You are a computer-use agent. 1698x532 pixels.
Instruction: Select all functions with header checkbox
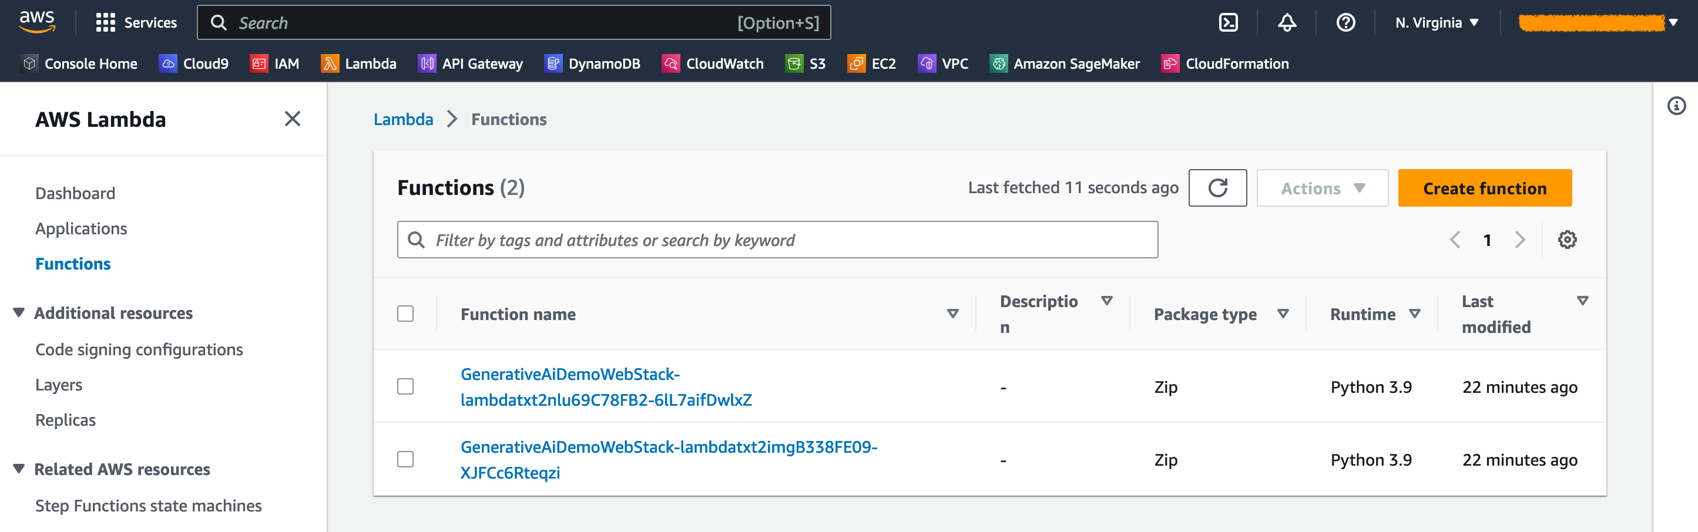(x=405, y=314)
